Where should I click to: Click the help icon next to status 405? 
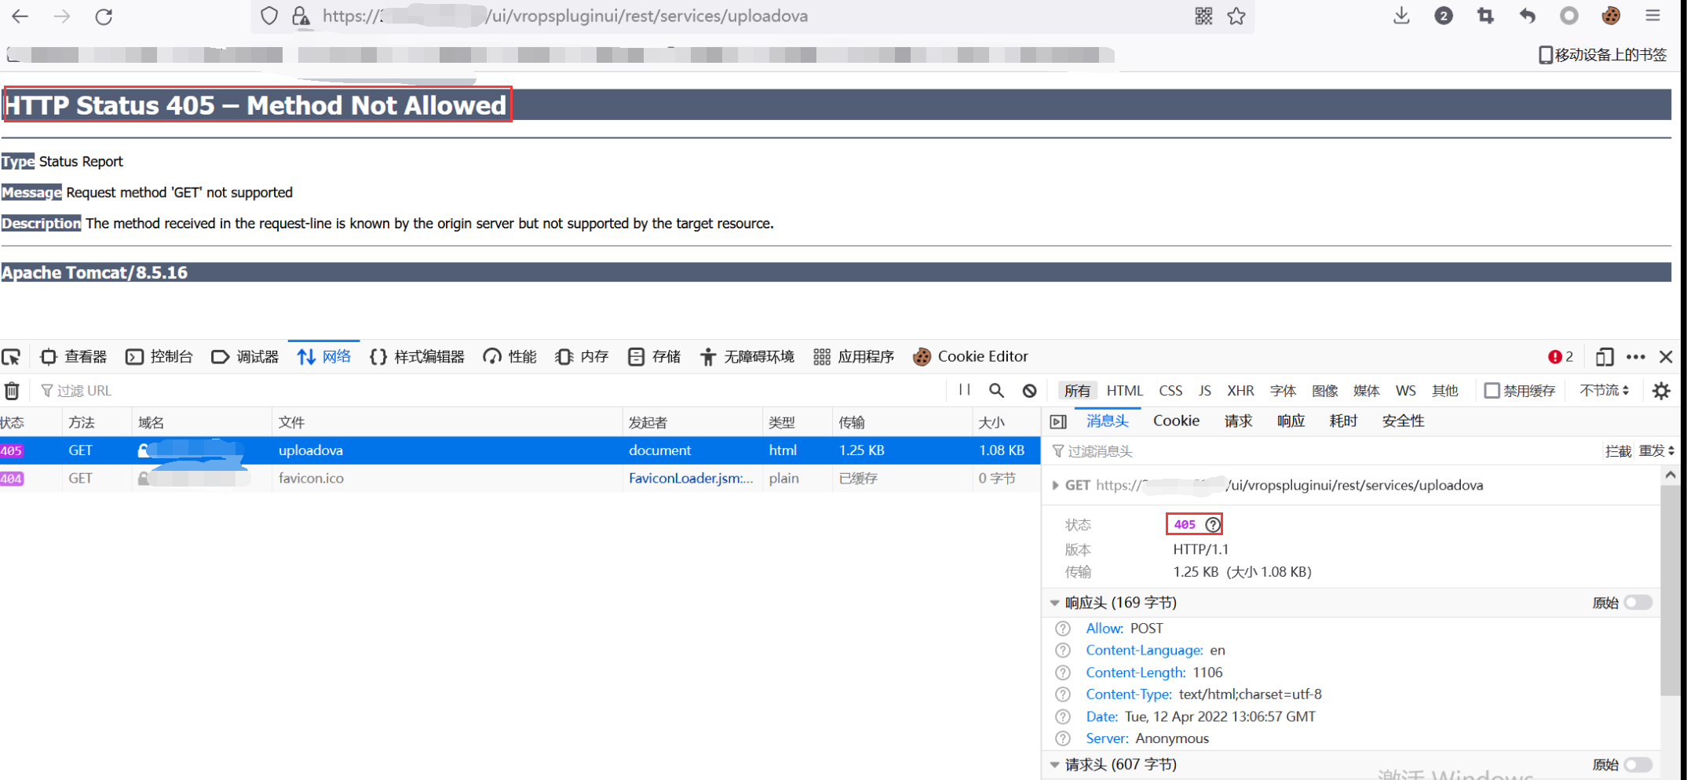pos(1213,524)
